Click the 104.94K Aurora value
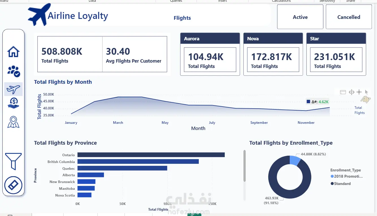 [x=206, y=57]
